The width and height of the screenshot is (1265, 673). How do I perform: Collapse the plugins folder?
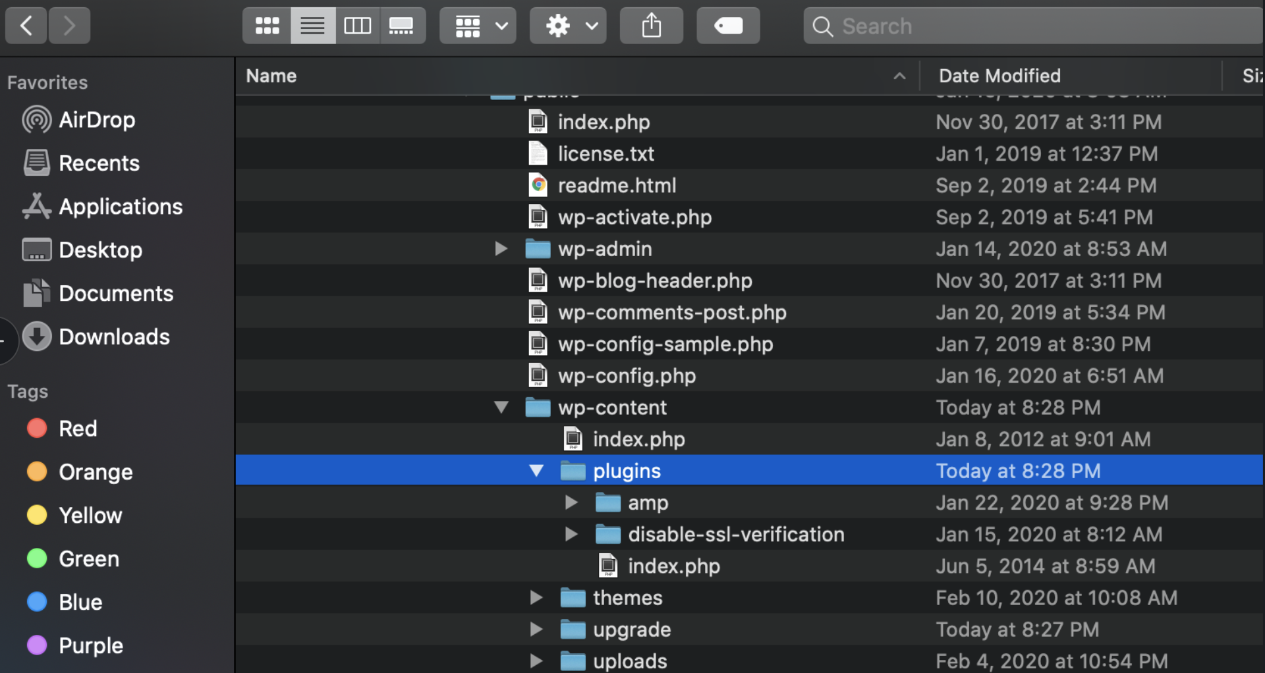tap(536, 470)
